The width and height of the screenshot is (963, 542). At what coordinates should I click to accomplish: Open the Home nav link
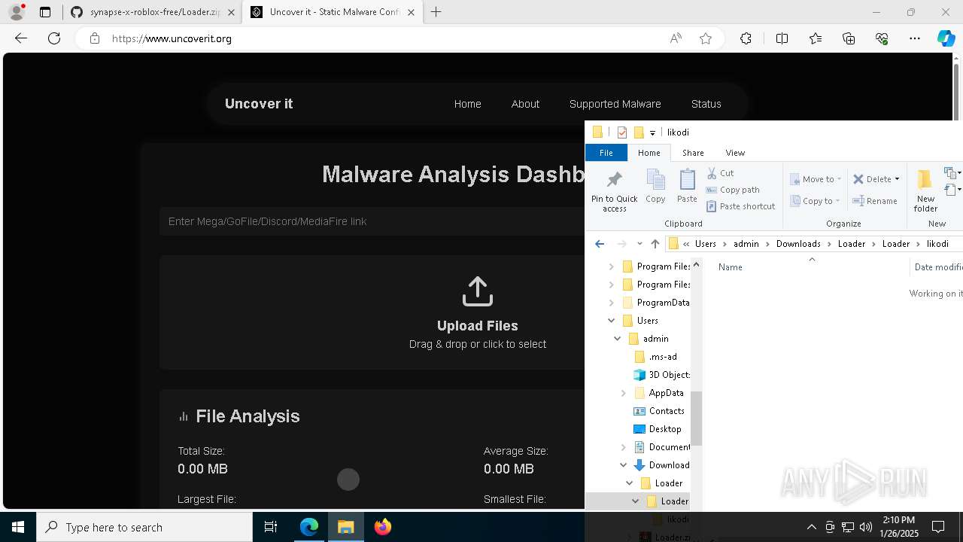pyautogui.click(x=467, y=104)
